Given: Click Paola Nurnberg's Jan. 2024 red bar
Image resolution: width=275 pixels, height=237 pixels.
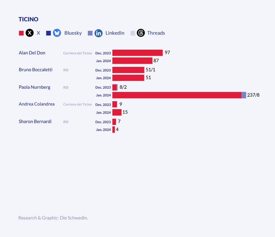Looking at the screenshot, I should pyautogui.click(x=177, y=95).
